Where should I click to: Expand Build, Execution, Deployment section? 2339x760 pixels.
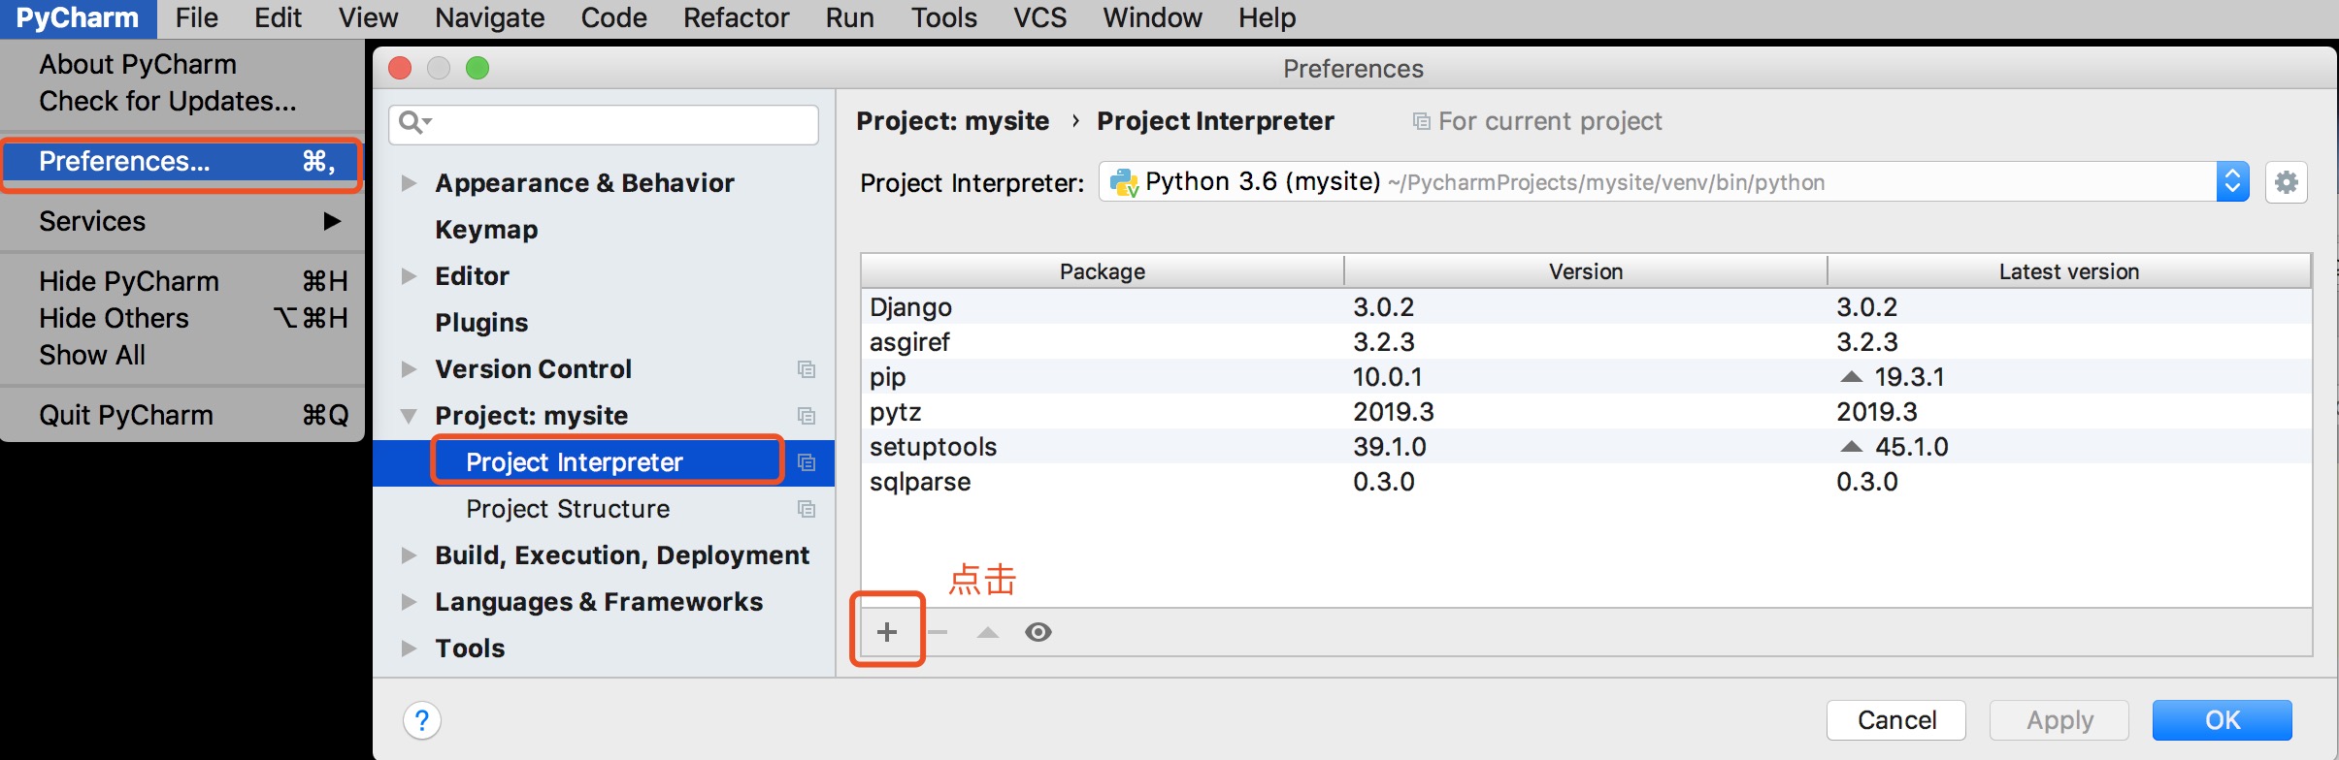(x=410, y=555)
